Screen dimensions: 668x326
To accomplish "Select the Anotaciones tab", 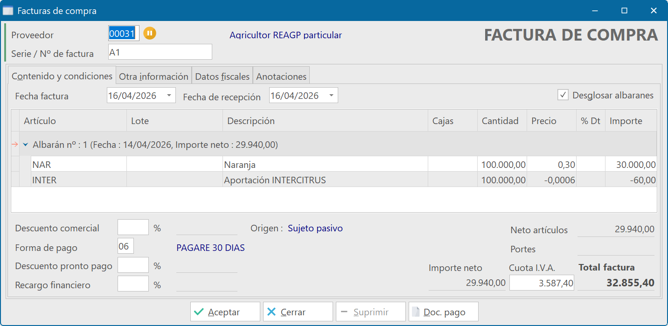I will (281, 76).
